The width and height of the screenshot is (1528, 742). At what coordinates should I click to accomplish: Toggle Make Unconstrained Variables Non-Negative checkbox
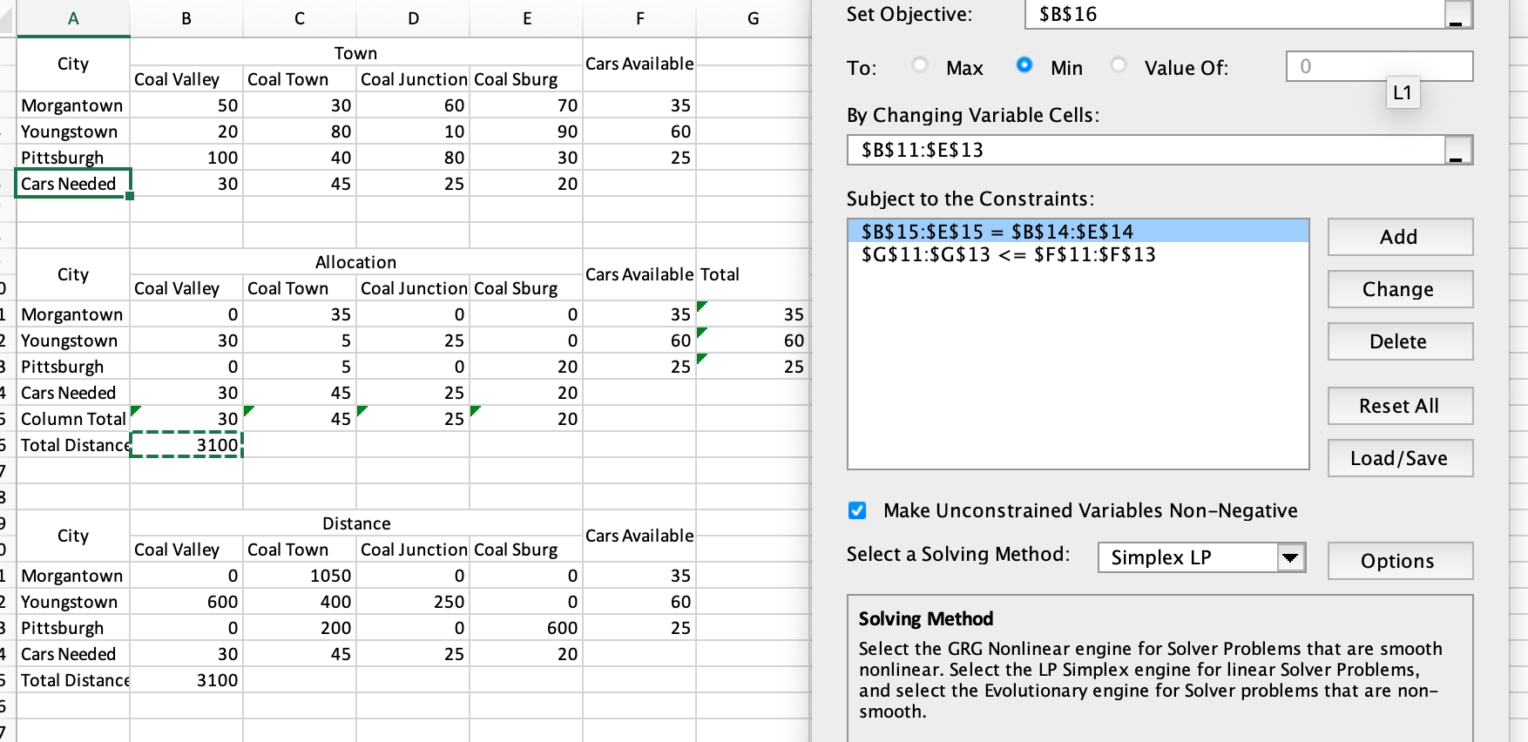click(857, 510)
